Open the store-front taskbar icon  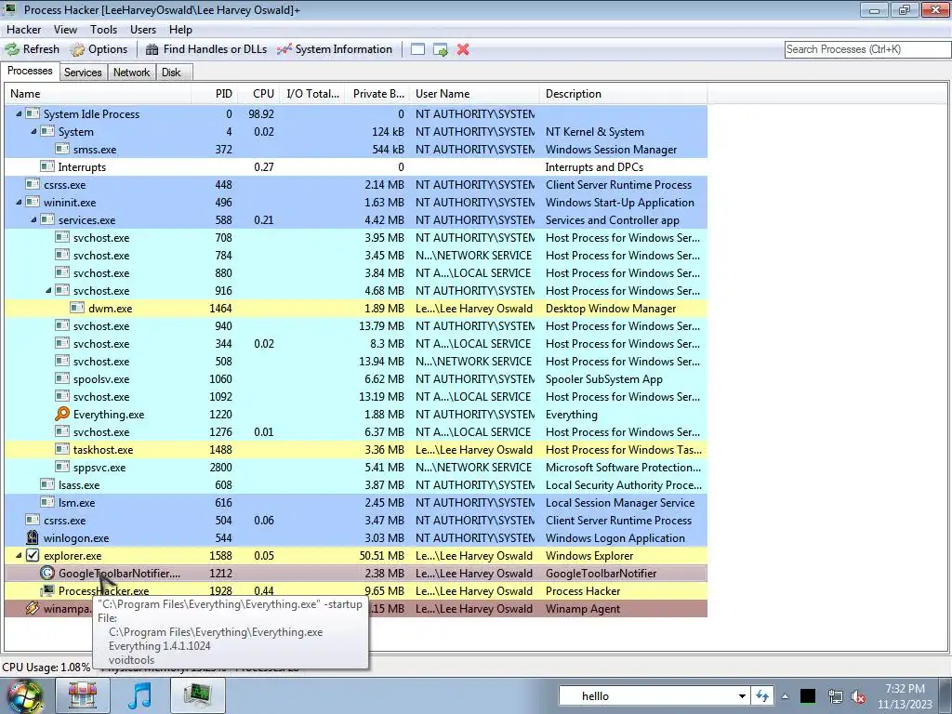pos(83,695)
